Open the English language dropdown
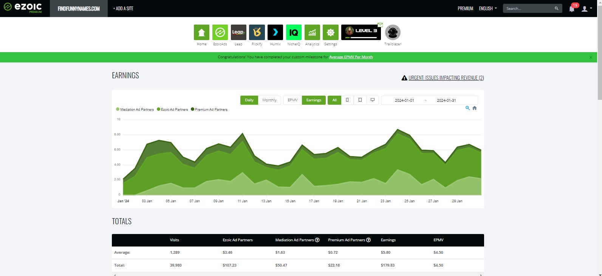 pos(488,8)
